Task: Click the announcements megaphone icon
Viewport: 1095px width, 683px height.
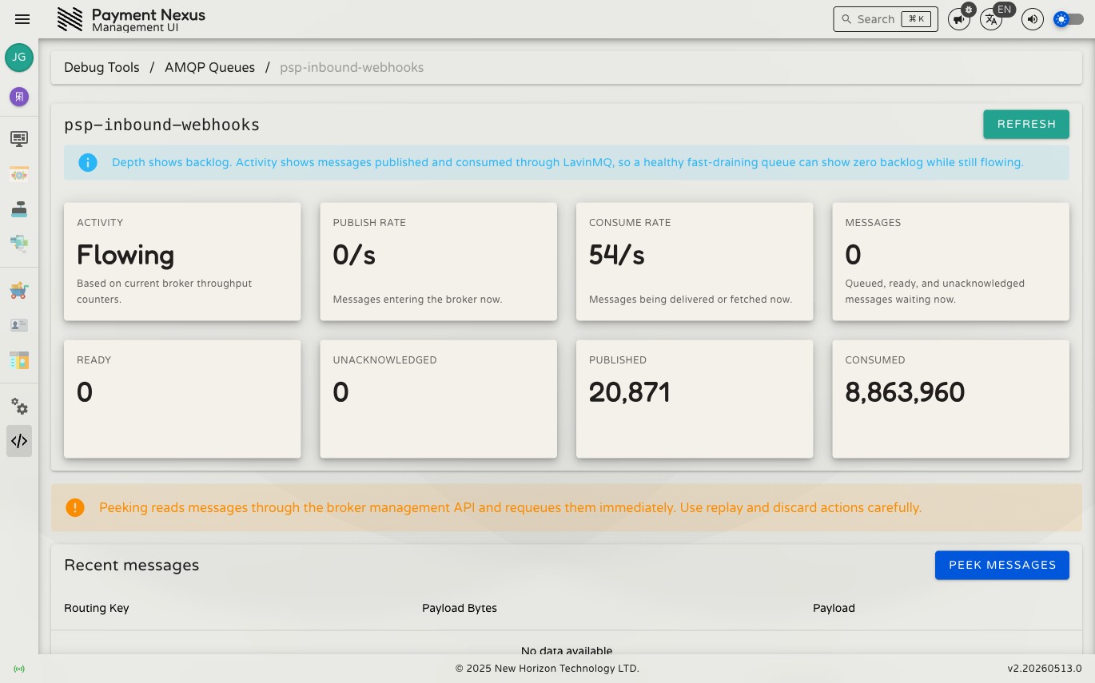Action: [959, 19]
